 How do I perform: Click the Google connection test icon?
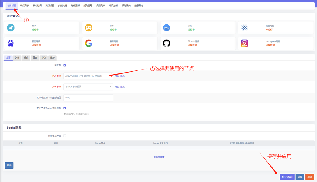pos(88,43)
